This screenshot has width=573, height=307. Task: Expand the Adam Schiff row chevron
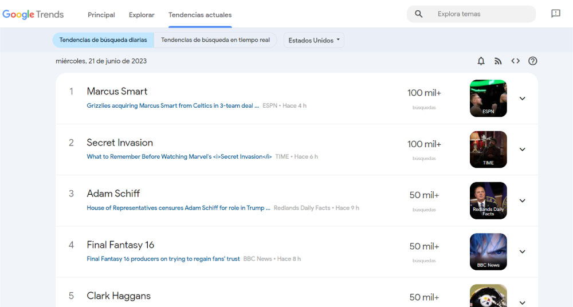522,200
